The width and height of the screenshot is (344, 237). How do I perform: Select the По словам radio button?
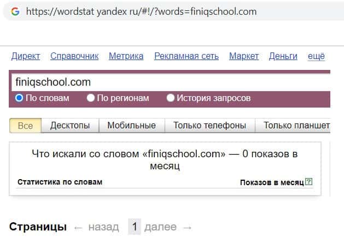click(x=19, y=98)
